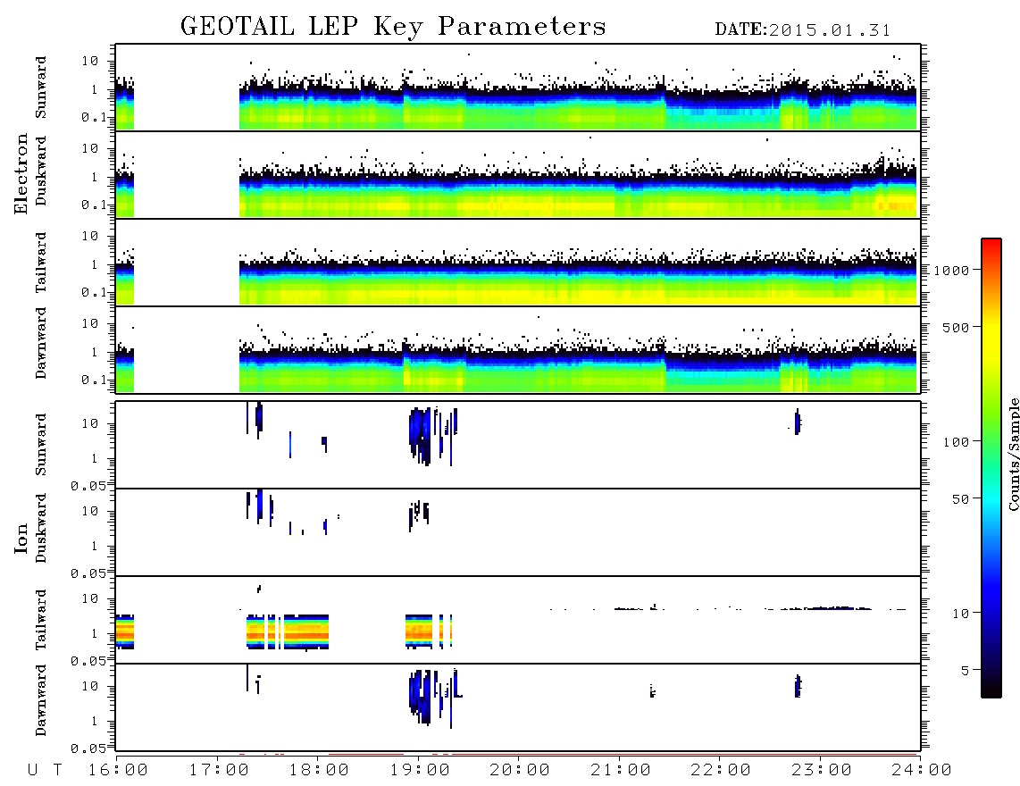
Task: Click the "16:00" time tick label
Action: tap(118, 771)
